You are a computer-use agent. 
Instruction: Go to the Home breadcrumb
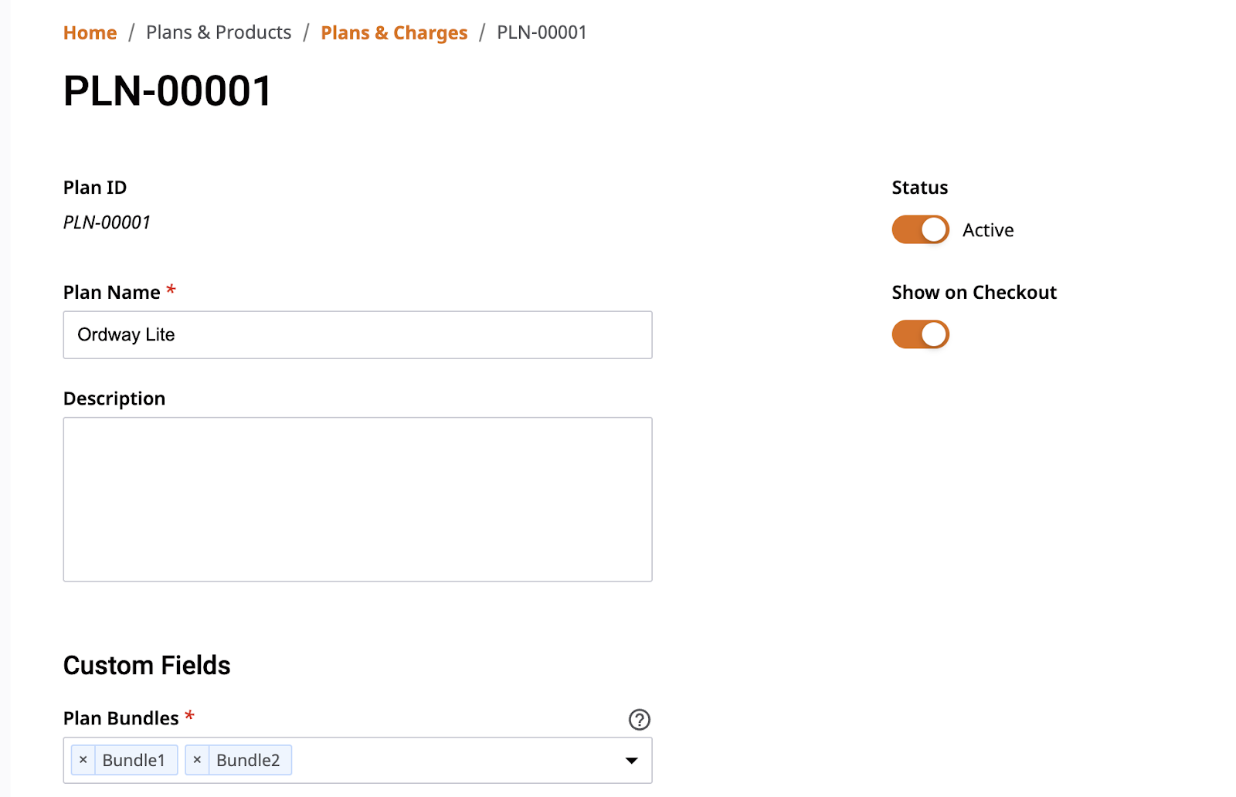[90, 32]
